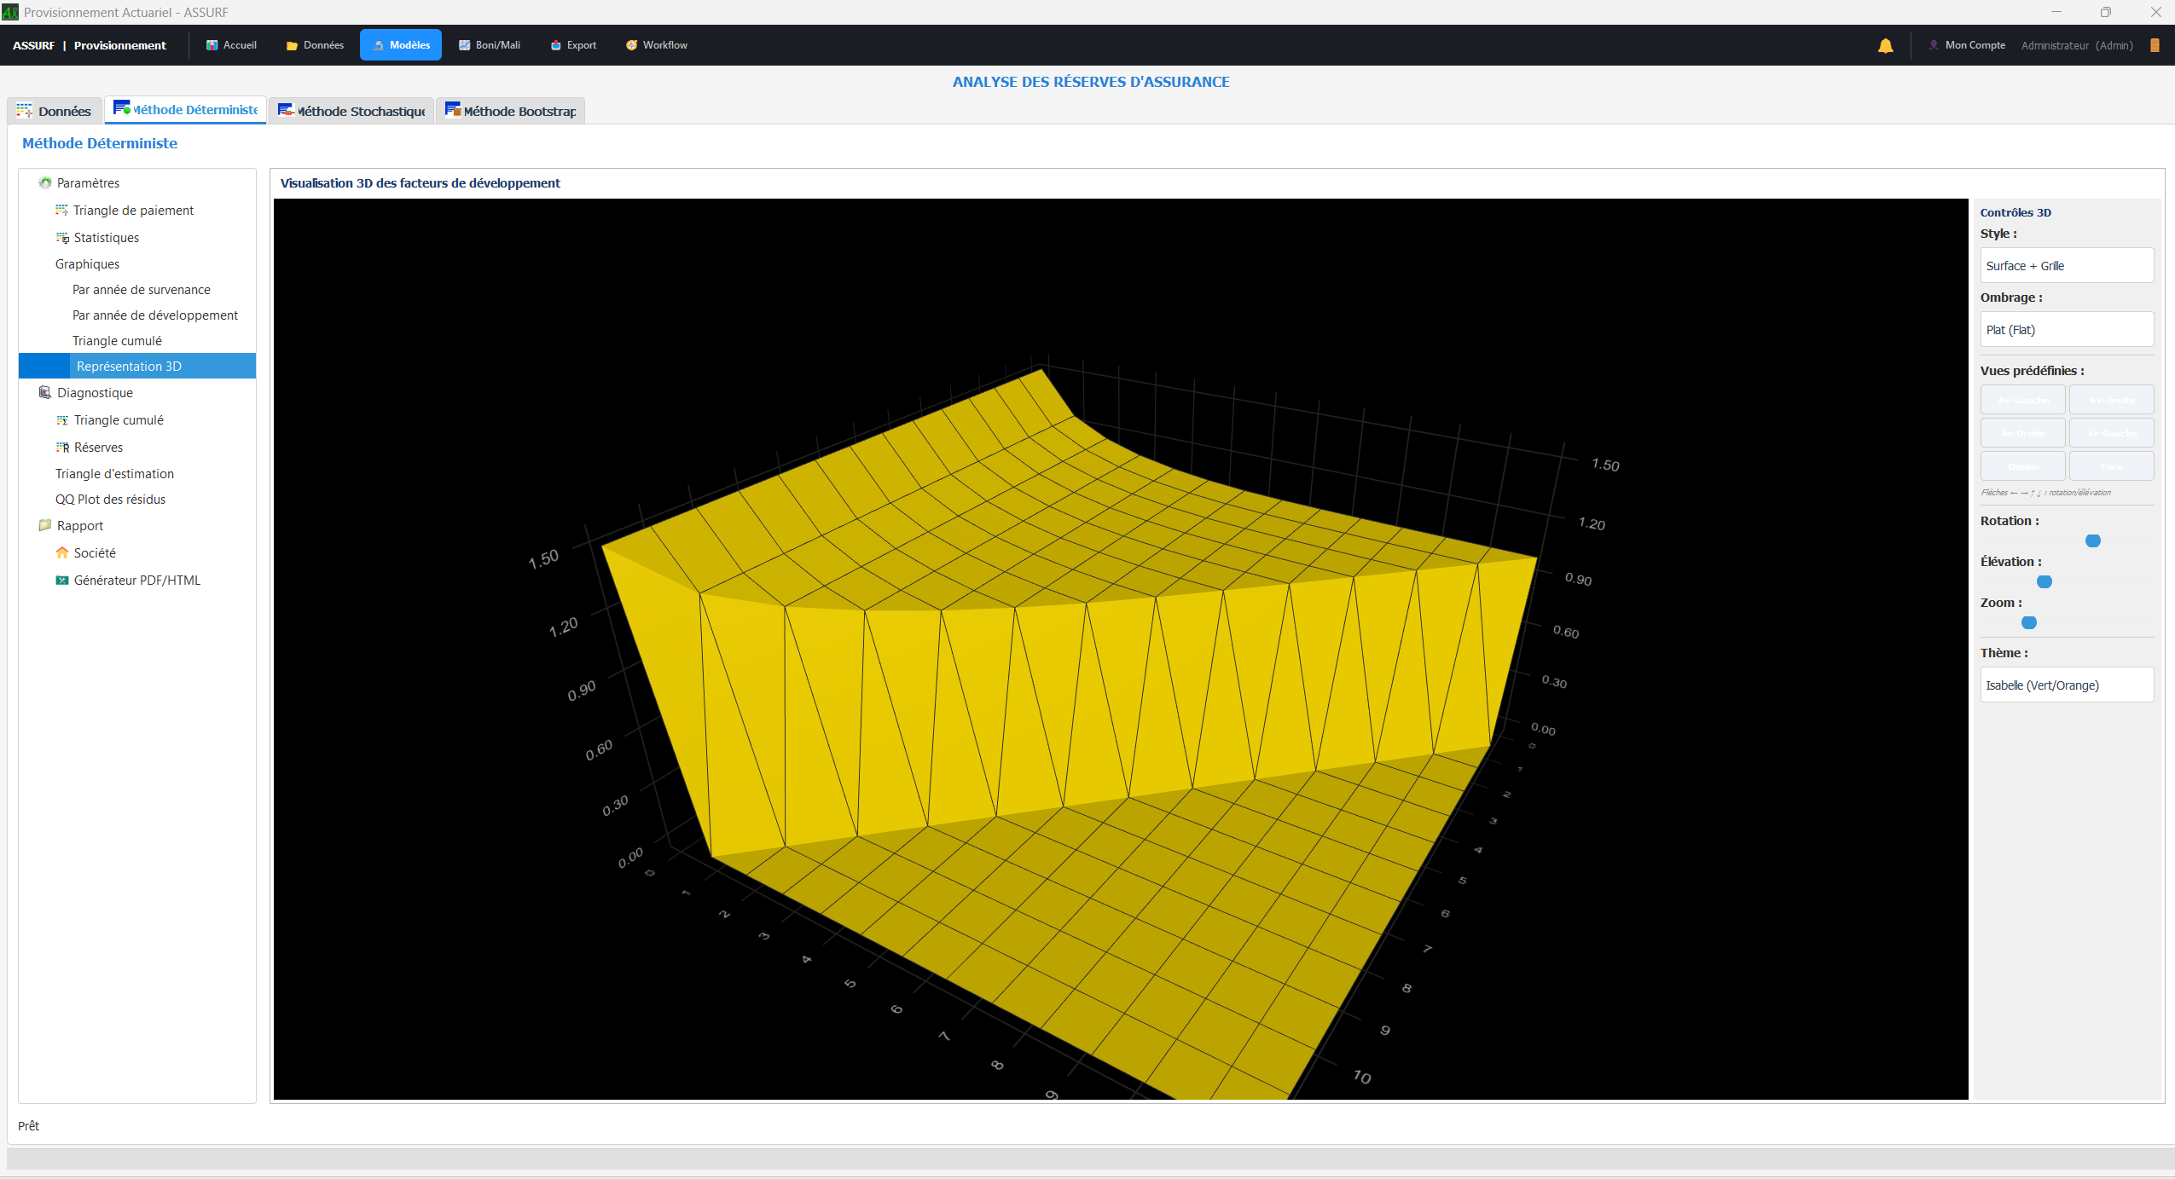This screenshot has width=2175, height=1179.
Task: Open the Ombrage dropdown Plat (Flat)
Action: pyautogui.click(x=2067, y=329)
